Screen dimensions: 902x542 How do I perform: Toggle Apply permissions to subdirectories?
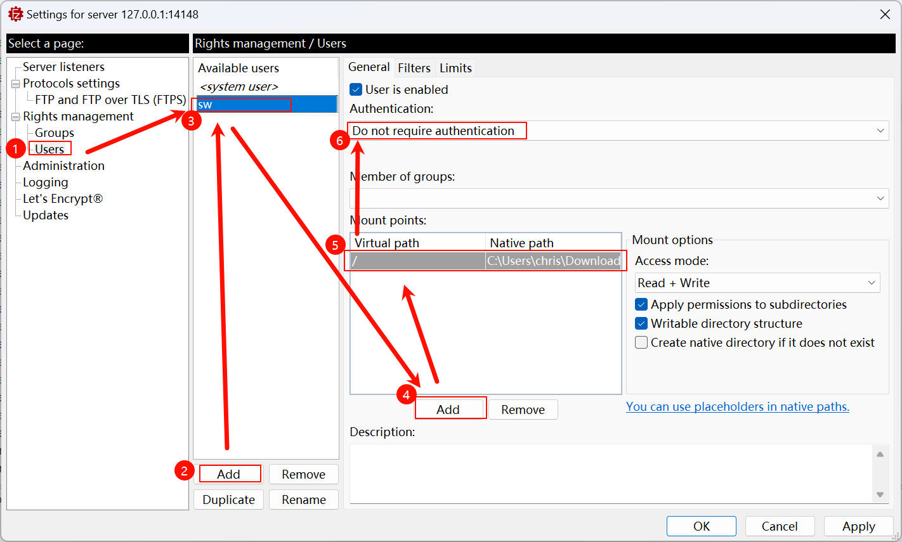(x=641, y=304)
